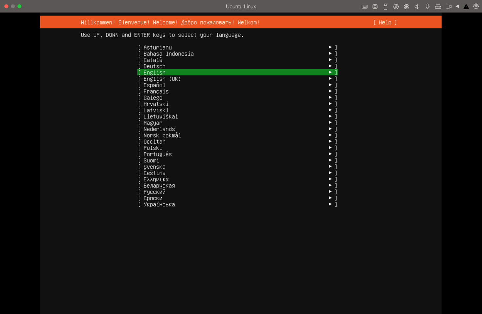Viewport: 482px width, 314px height.
Task: Expand the arrow next to Español
Action: tap(330, 85)
